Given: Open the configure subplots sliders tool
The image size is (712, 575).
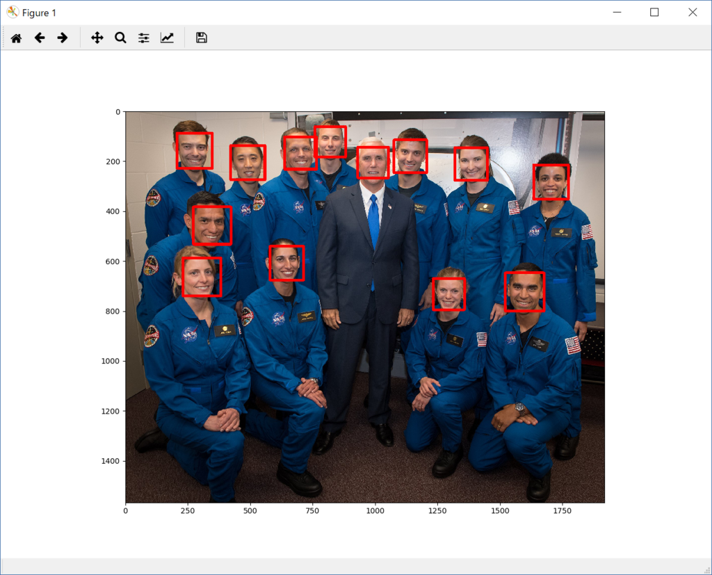Looking at the screenshot, I should (144, 38).
